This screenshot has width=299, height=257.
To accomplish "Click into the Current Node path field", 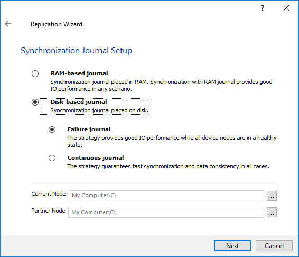I will (166, 195).
